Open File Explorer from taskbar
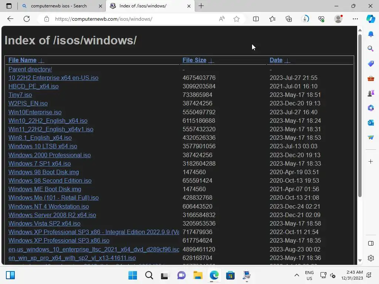379x284 pixels. (198, 275)
